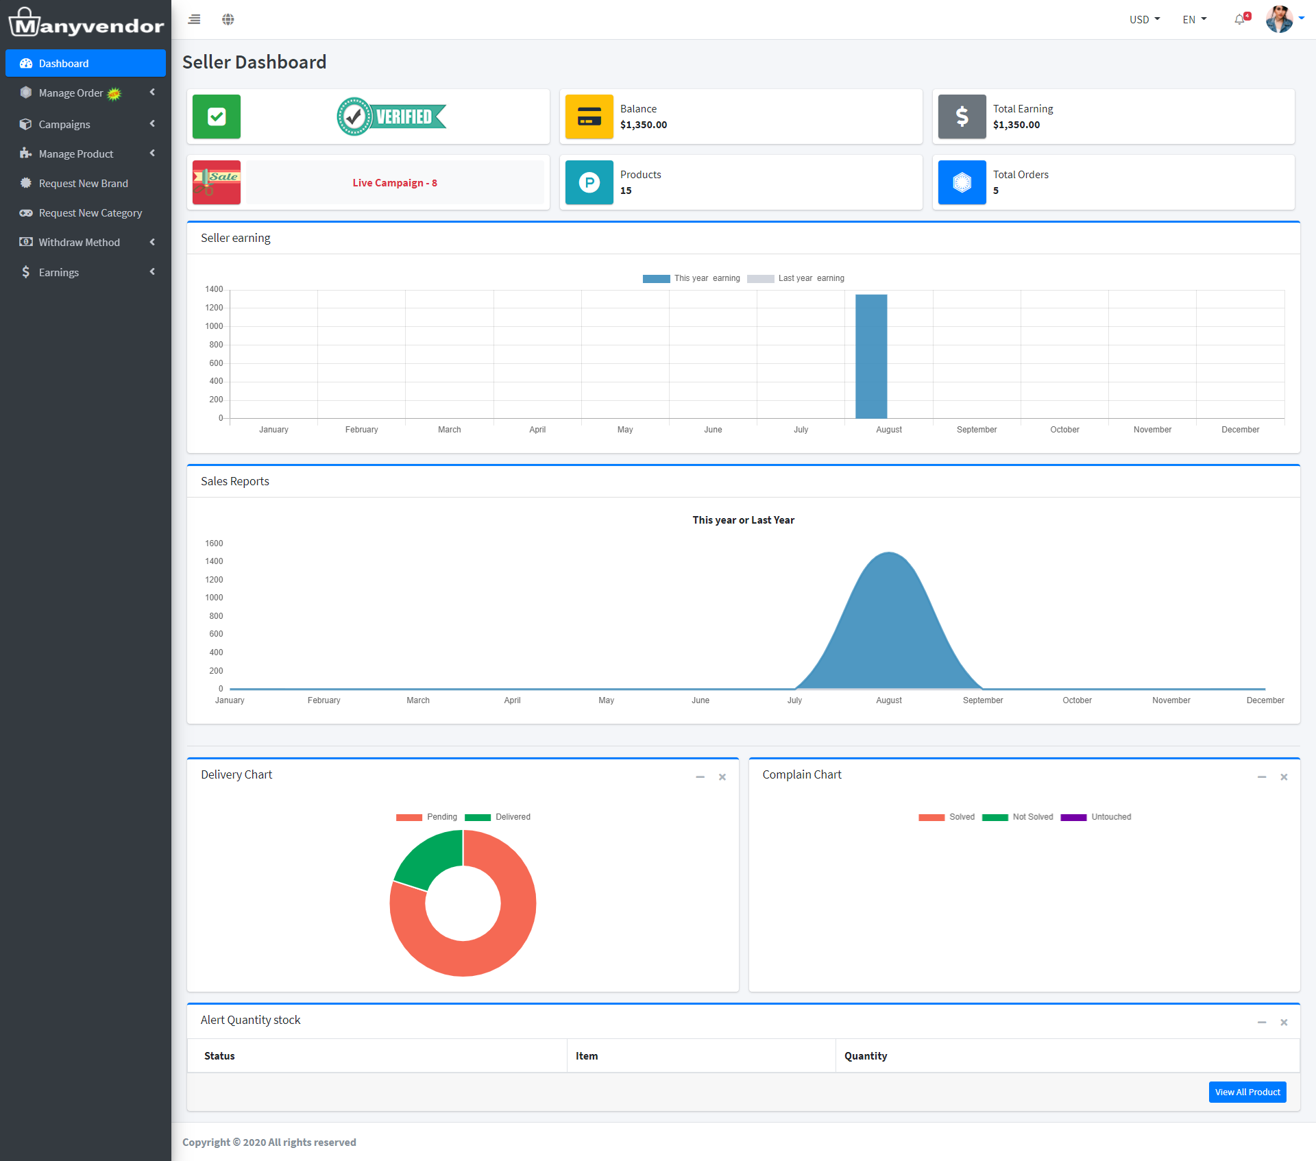This screenshot has height=1161, width=1316.
Task: Expand the Campaigns submenu arrow
Action: coord(152,124)
